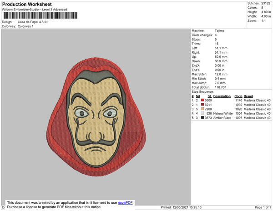Click the barcode under the worksheet title
Viewport: 273px width, 211px height.
click(x=40, y=15)
